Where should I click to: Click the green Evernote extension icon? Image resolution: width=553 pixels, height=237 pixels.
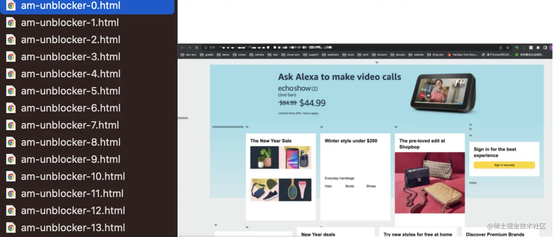517,48
